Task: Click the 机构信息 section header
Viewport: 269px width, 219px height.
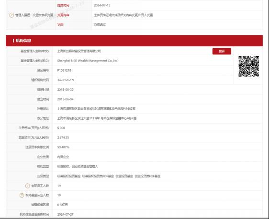Action: (134, 41)
